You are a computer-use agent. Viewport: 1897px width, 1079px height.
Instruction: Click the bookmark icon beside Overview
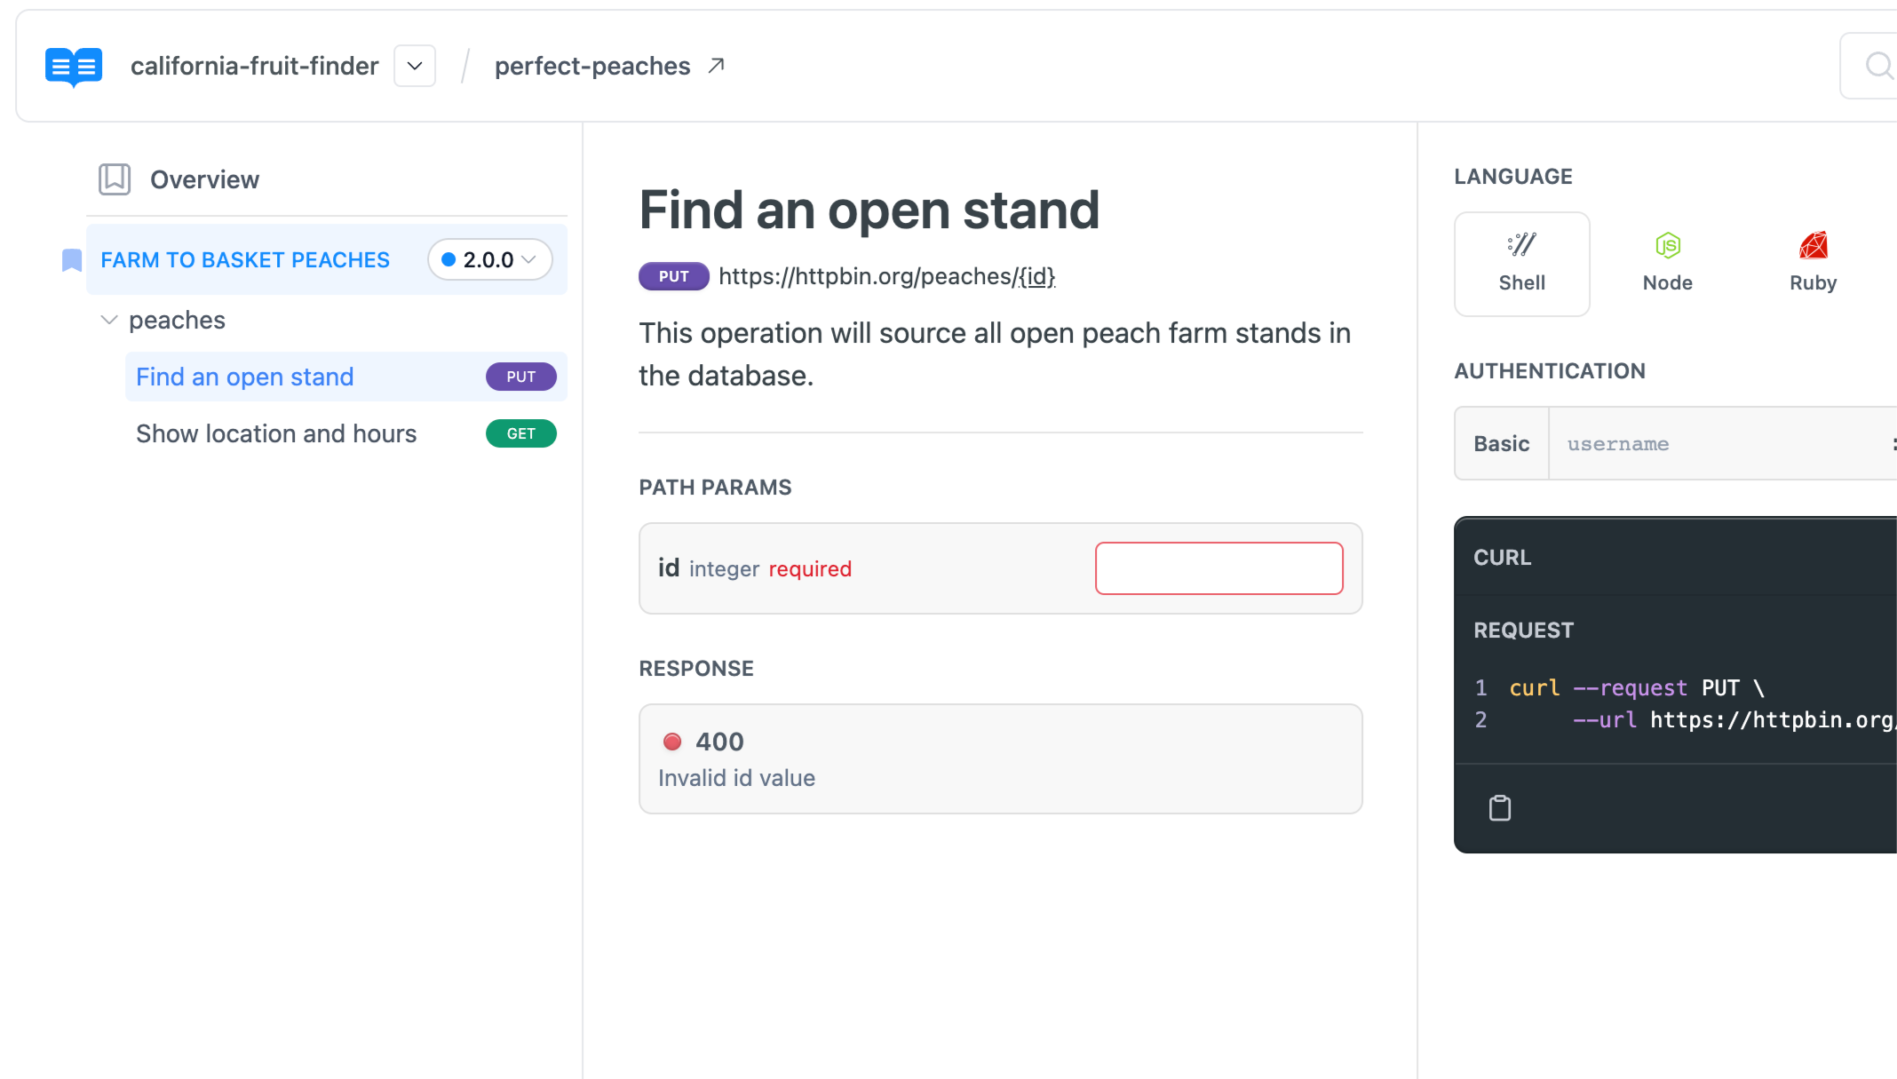(x=114, y=179)
